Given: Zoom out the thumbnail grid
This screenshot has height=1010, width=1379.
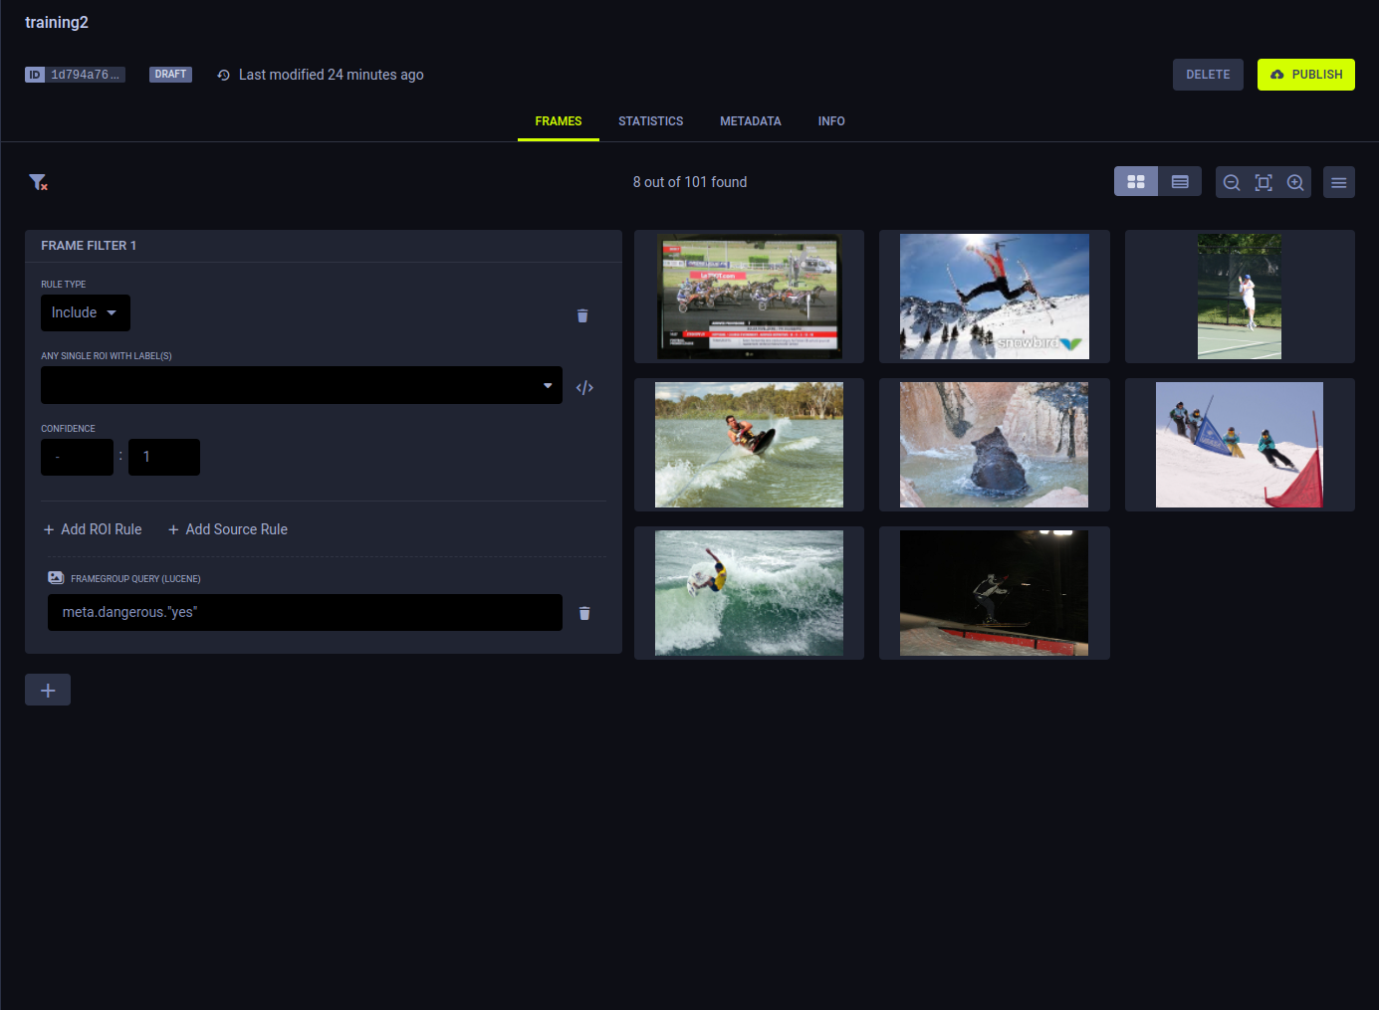Looking at the screenshot, I should click(1232, 182).
